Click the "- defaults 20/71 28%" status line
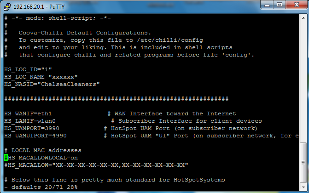 pos(41,187)
